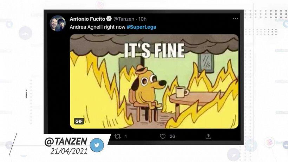288x162 pixels.
Task: Open the 10h timestamp link
Action: [142, 19]
